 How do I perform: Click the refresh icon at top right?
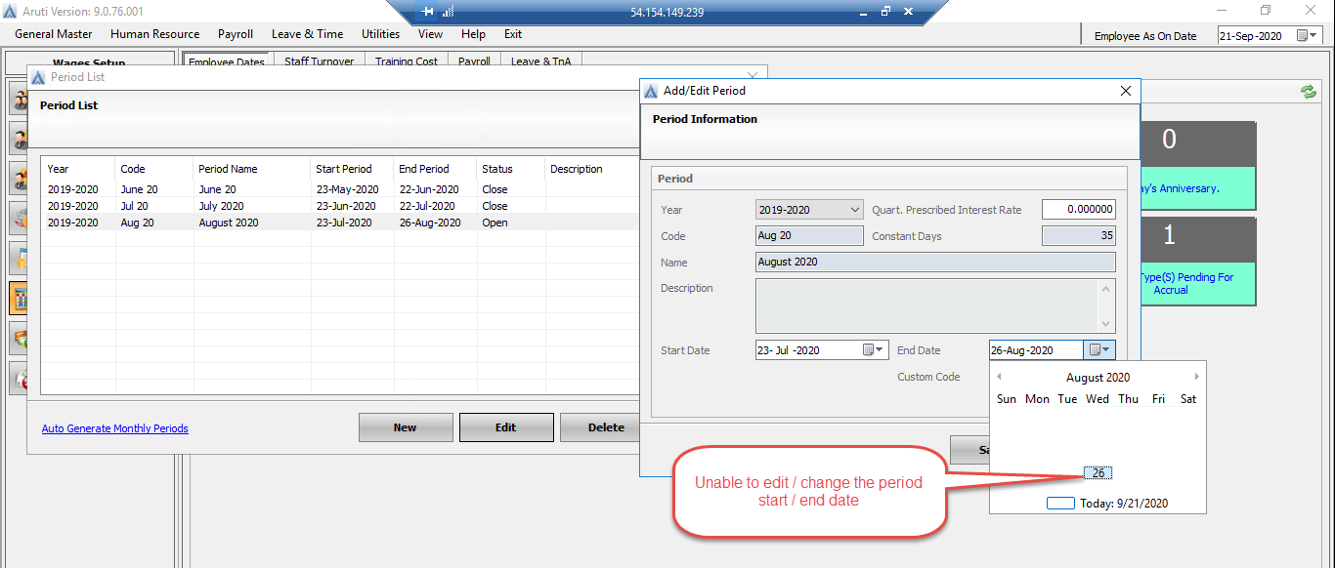pos(1309,91)
